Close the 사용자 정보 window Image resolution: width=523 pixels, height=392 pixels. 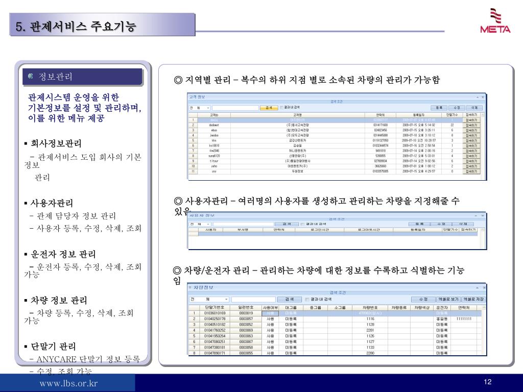(482, 216)
